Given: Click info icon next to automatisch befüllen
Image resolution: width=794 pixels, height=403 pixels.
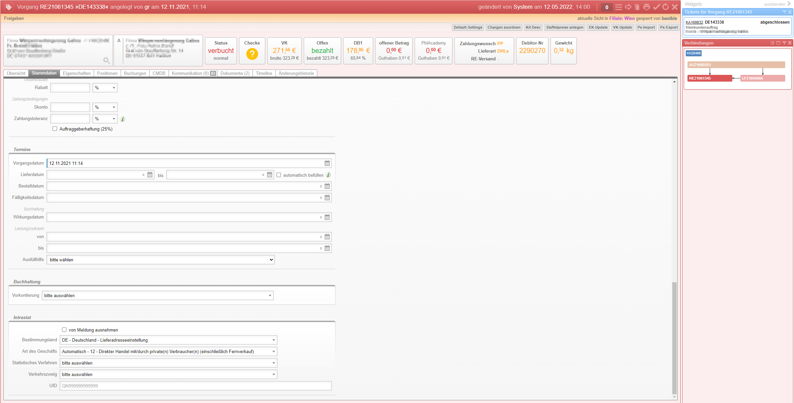Looking at the screenshot, I should click(x=328, y=175).
